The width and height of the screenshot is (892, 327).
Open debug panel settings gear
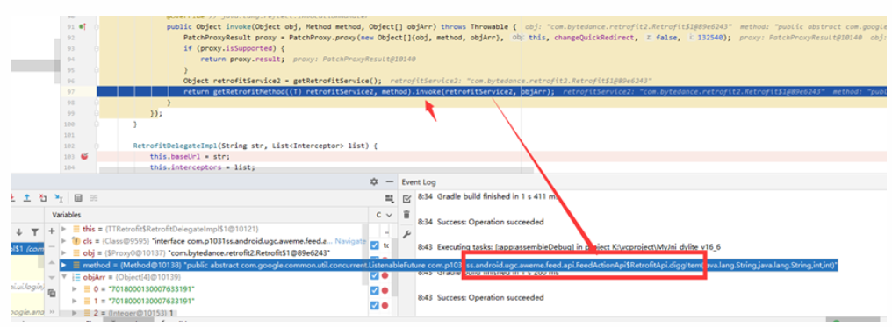click(374, 181)
